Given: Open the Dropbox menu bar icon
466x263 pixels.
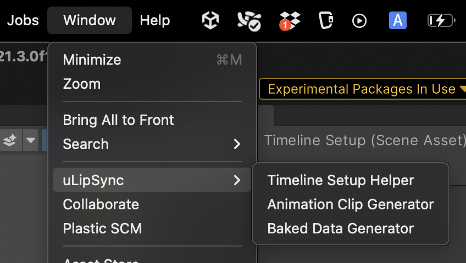Looking at the screenshot, I should [x=290, y=21].
